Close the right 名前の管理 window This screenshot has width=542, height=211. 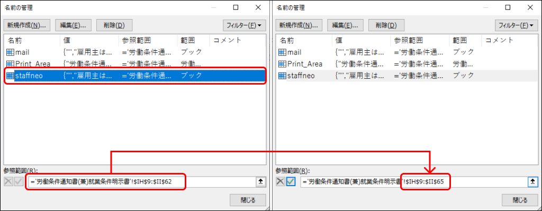(x=530, y=7)
